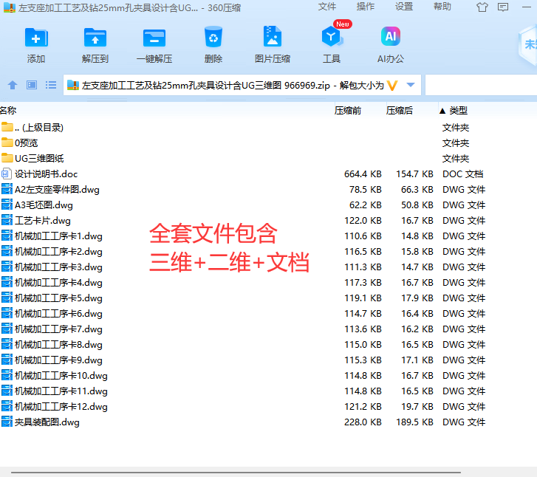Viewport: 537px width, 477px height.
Task: Click the DWG icon beside A3毛坯图.dwg
Action: (x=7, y=205)
